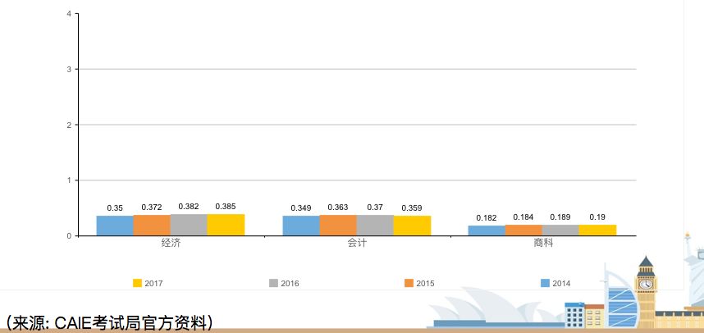Toggle the 2015 series via legend label
The height and width of the screenshot is (333, 704).
425,284
